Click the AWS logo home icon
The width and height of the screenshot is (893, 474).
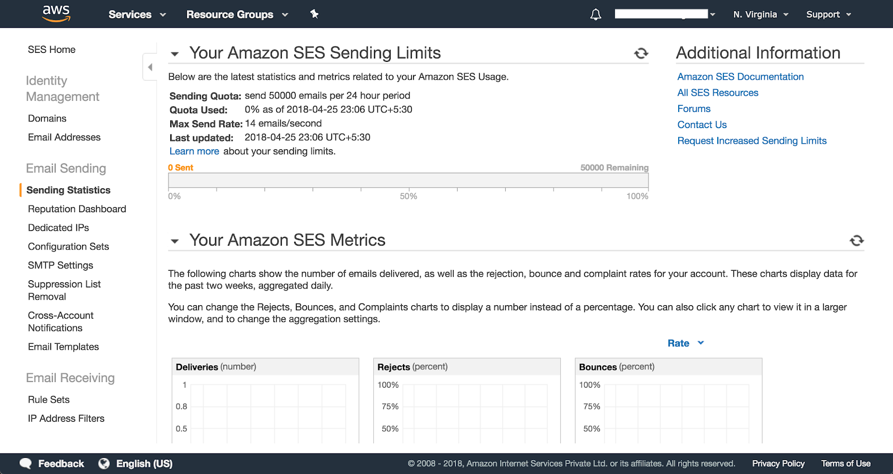(56, 13)
